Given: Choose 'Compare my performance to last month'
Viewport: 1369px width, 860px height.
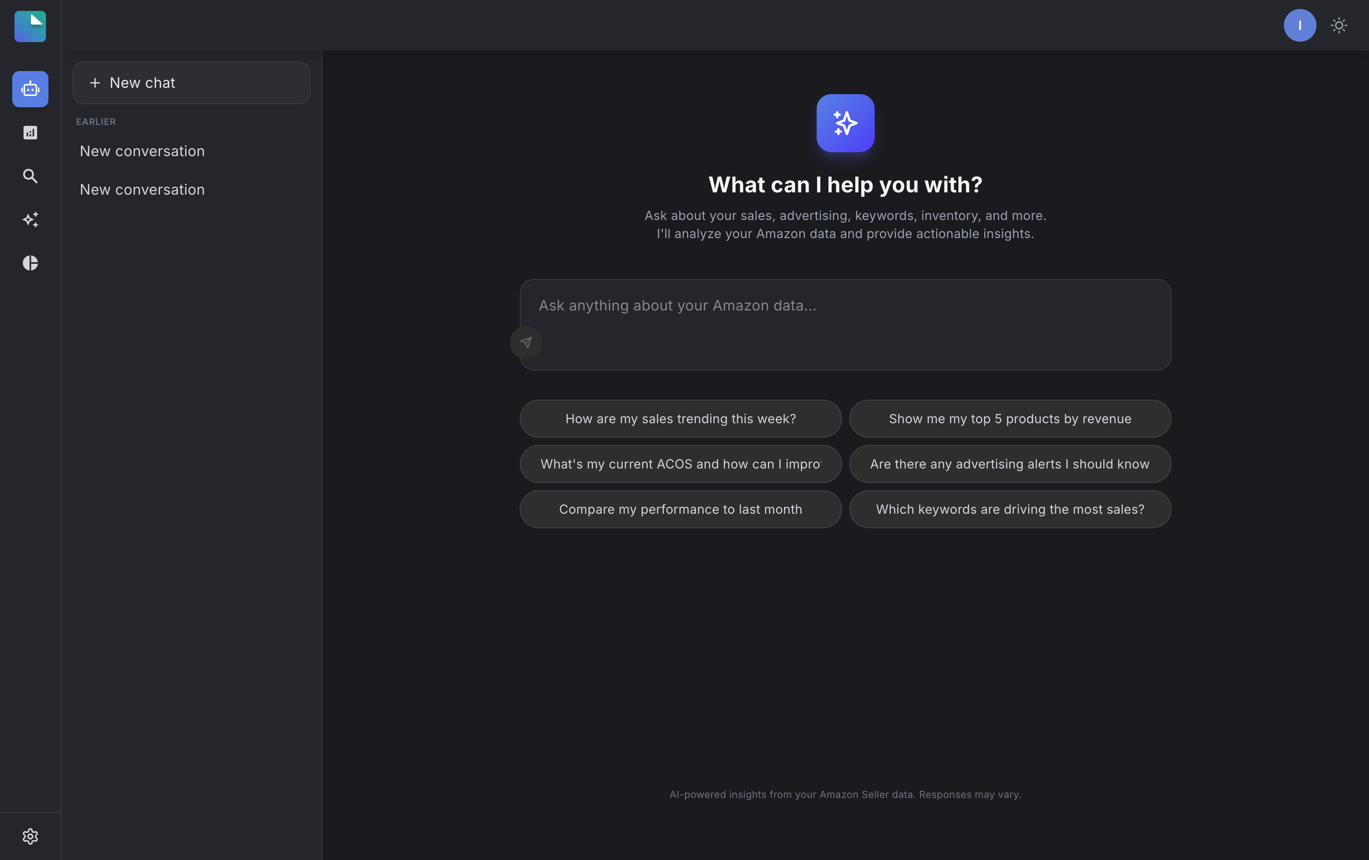Looking at the screenshot, I should [680, 509].
